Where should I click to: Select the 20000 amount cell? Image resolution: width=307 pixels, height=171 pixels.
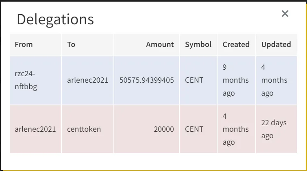pyautogui.click(x=146, y=129)
